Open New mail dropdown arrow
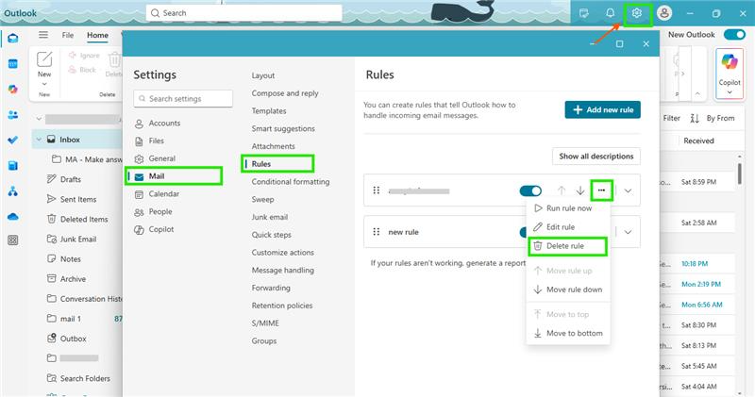This screenshot has height=397, width=755. (x=44, y=84)
